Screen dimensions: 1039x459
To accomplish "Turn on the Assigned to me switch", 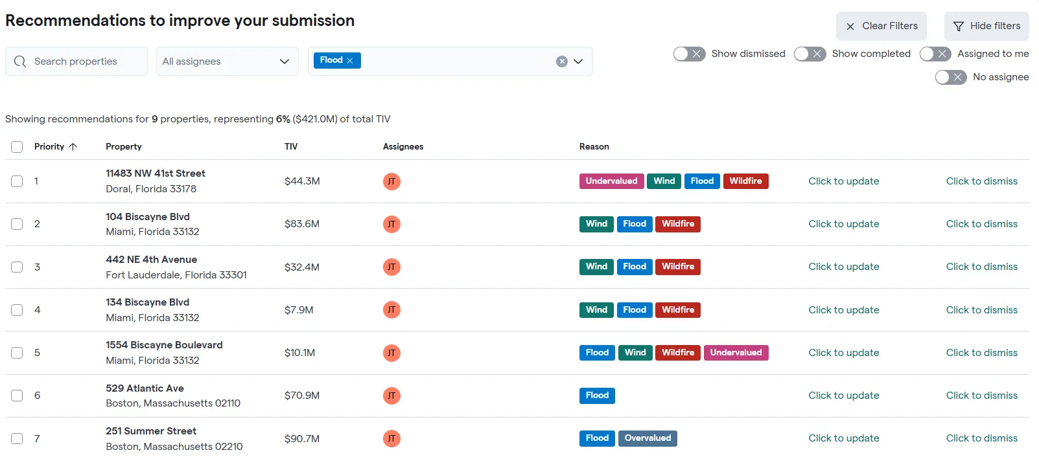I will [935, 54].
